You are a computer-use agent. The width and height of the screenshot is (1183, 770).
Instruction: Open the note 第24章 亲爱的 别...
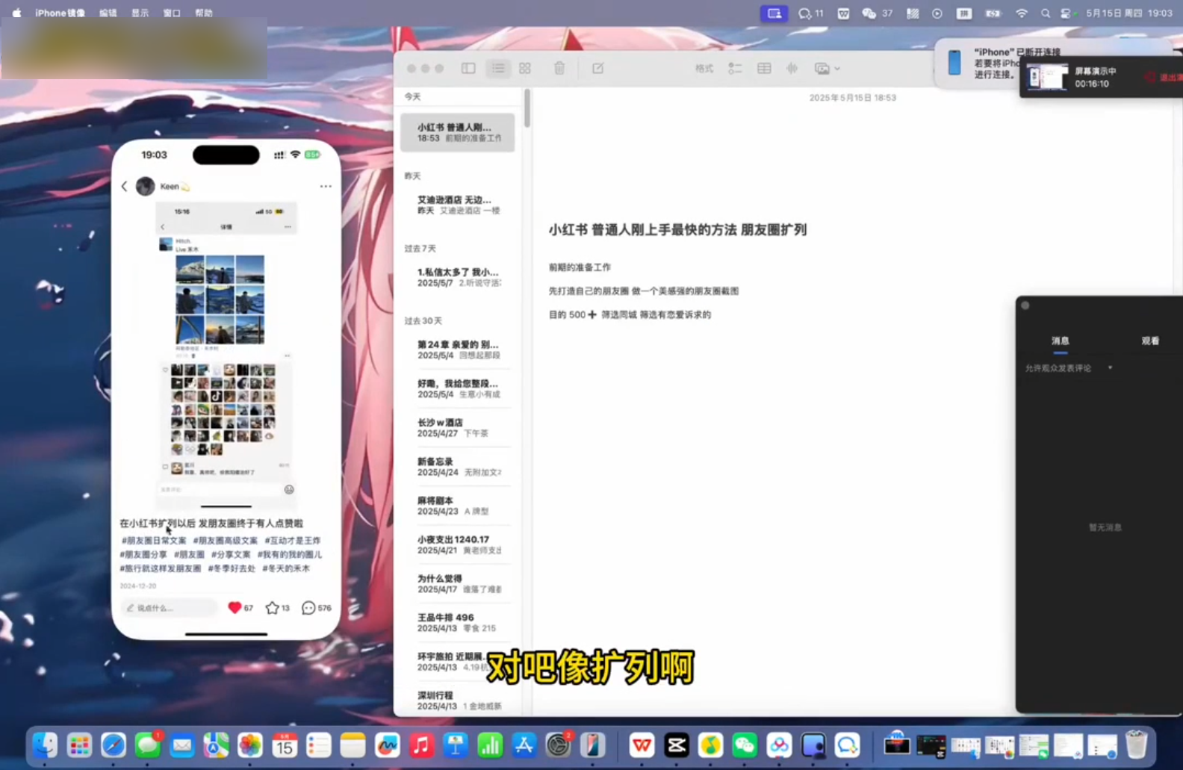pyautogui.click(x=458, y=350)
